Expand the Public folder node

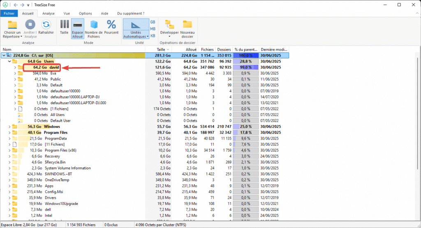pyautogui.click(x=15, y=79)
